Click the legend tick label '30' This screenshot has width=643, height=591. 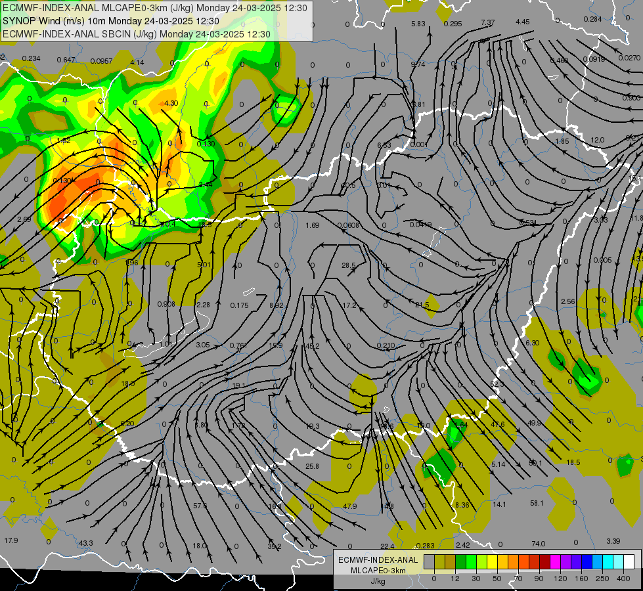[x=476, y=579]
